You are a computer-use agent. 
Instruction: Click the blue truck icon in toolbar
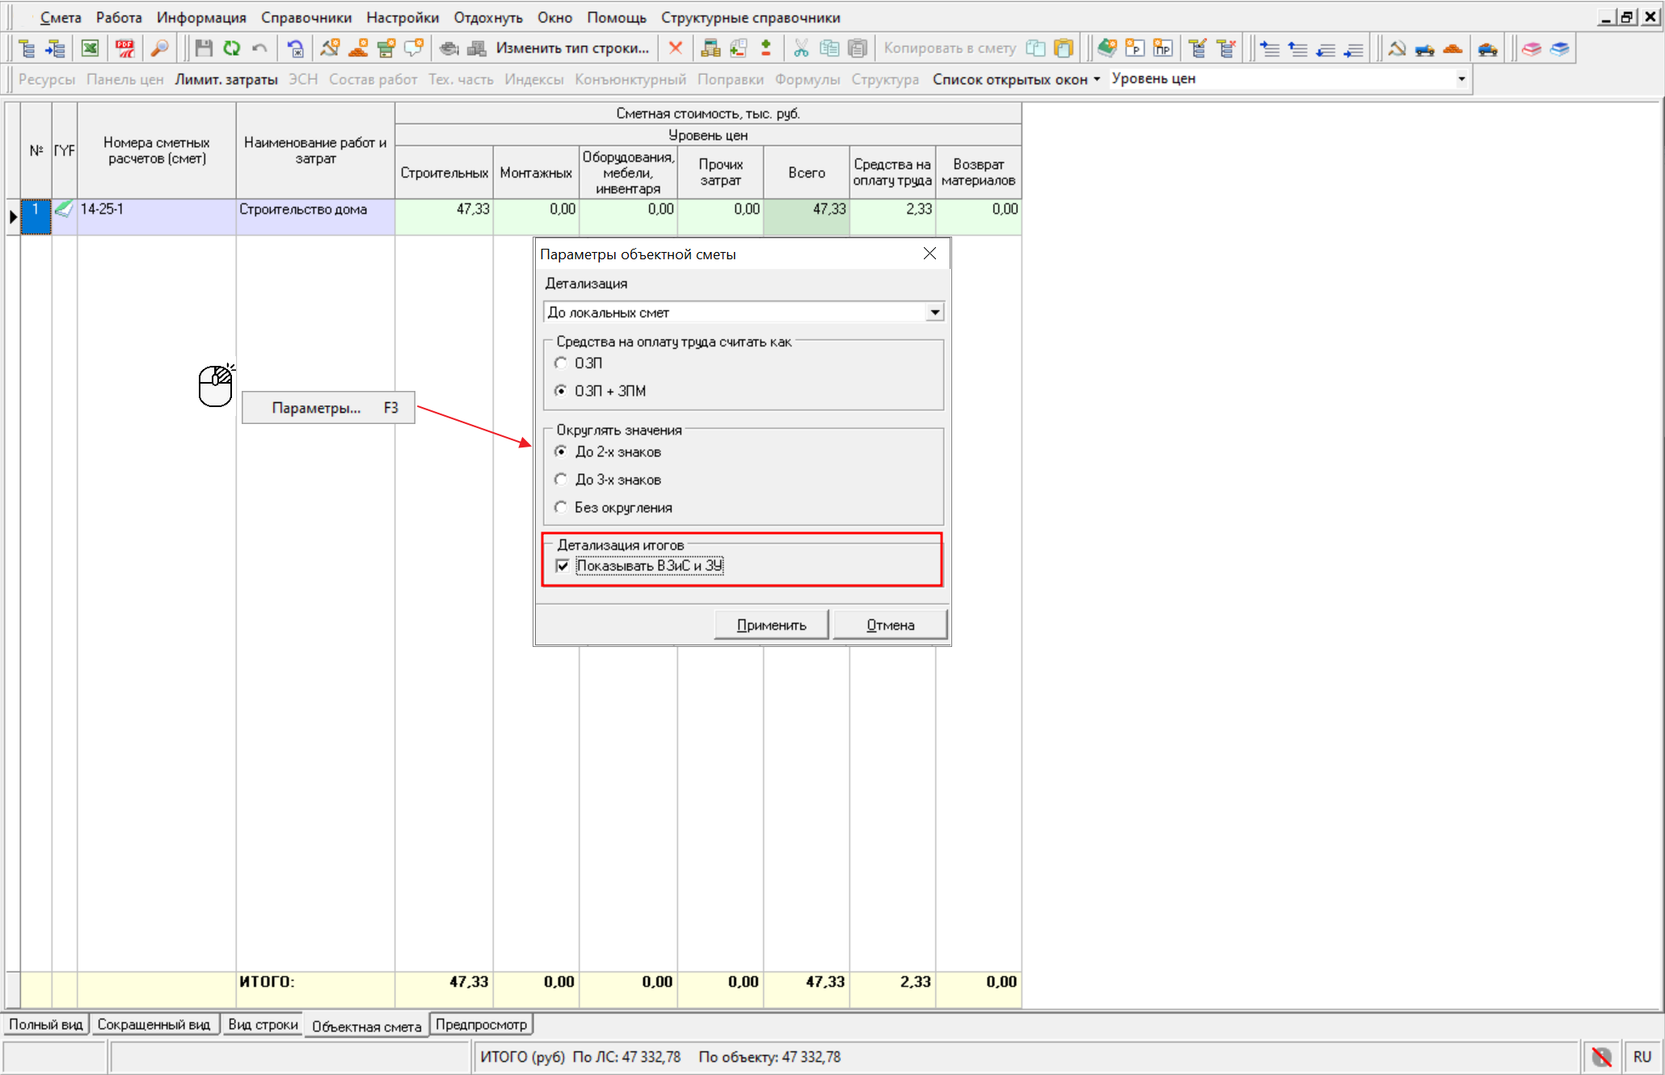point(1424,48)
